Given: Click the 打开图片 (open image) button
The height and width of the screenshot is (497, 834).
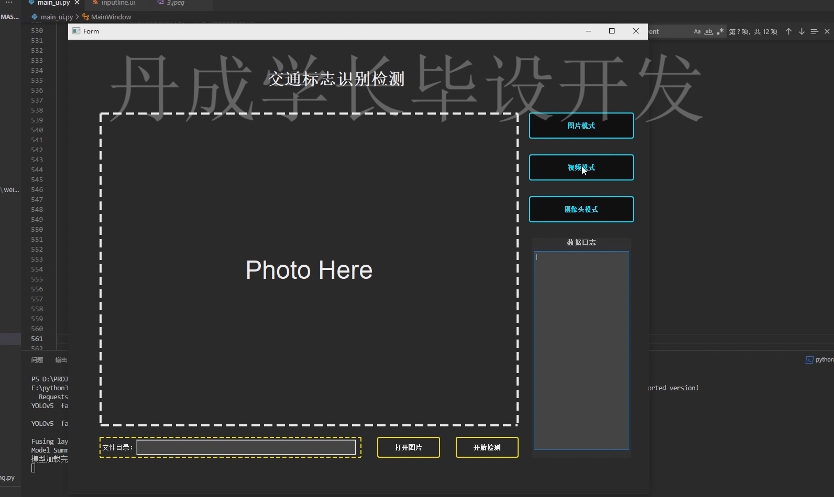Looking at the screenshot, I should tap(408, 447).
